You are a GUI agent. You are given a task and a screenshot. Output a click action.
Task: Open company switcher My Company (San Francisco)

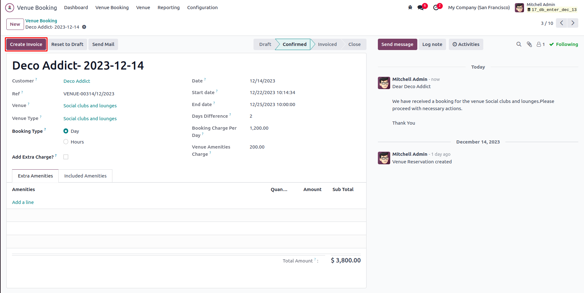pyautogui.click(x=479, y=8)
